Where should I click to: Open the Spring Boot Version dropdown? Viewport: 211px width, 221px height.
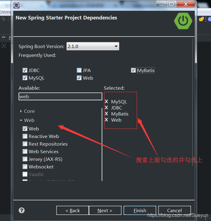pos(93,46)
